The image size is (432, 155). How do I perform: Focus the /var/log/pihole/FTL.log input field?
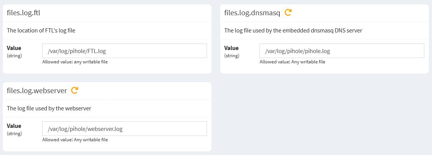125,51
